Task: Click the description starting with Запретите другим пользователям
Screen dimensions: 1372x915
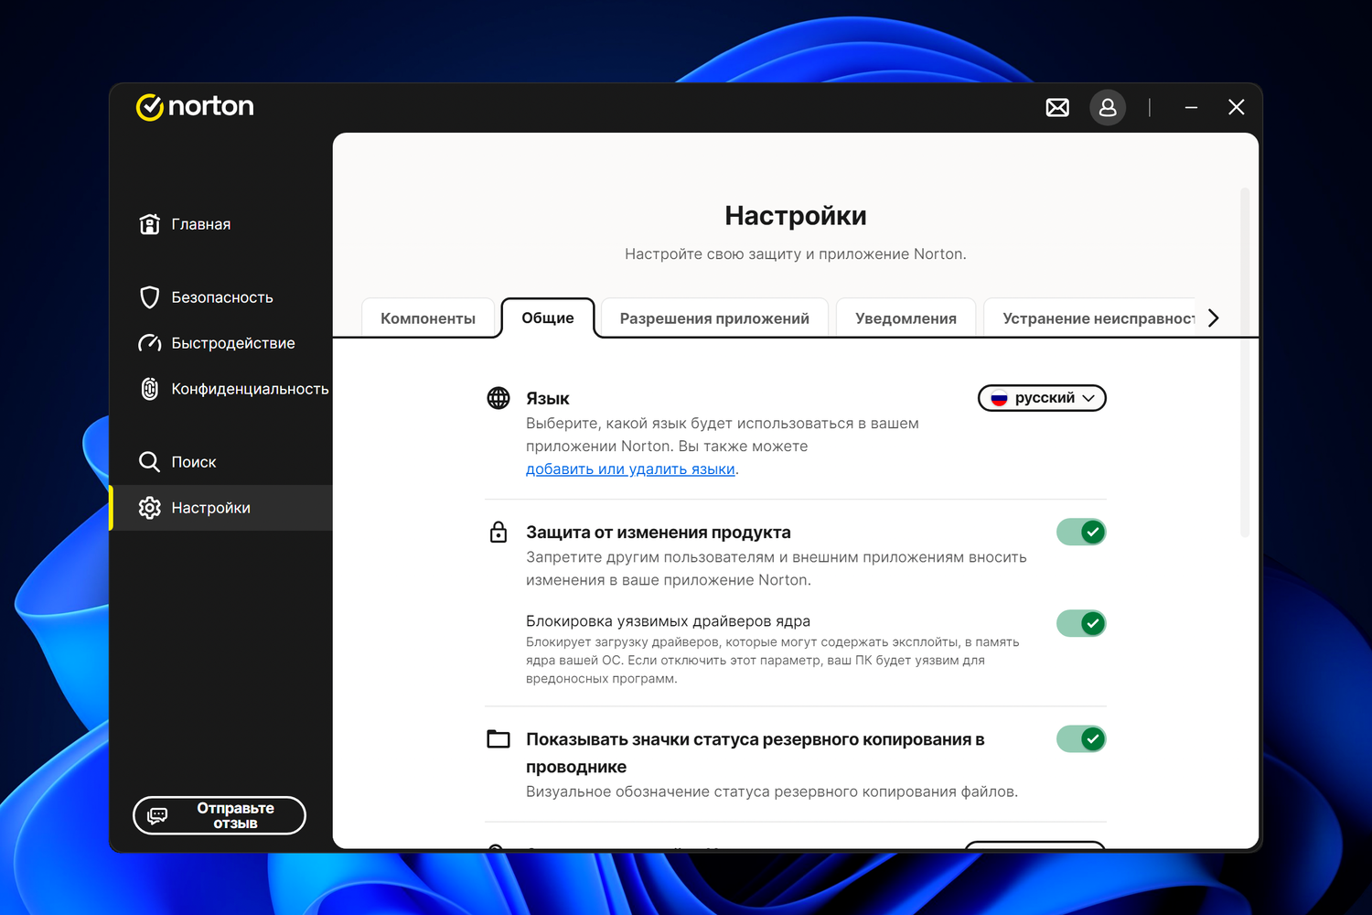Action: coord(777,568)
